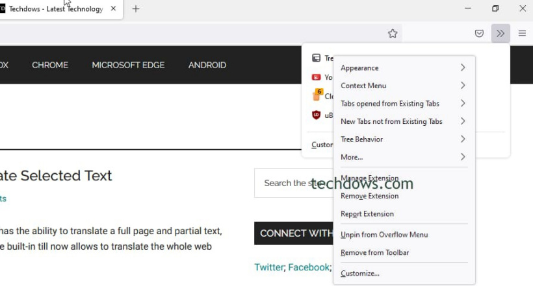Open the CHROME navigation link
The image size is (533, 286).
50,65
